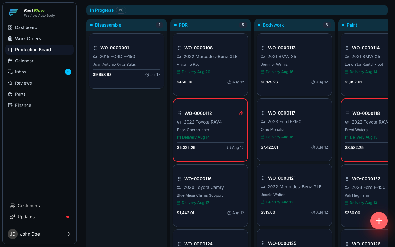This screenshot has width=395, height=247.
Task: Open the Calendar page
Action: [39, 61]
